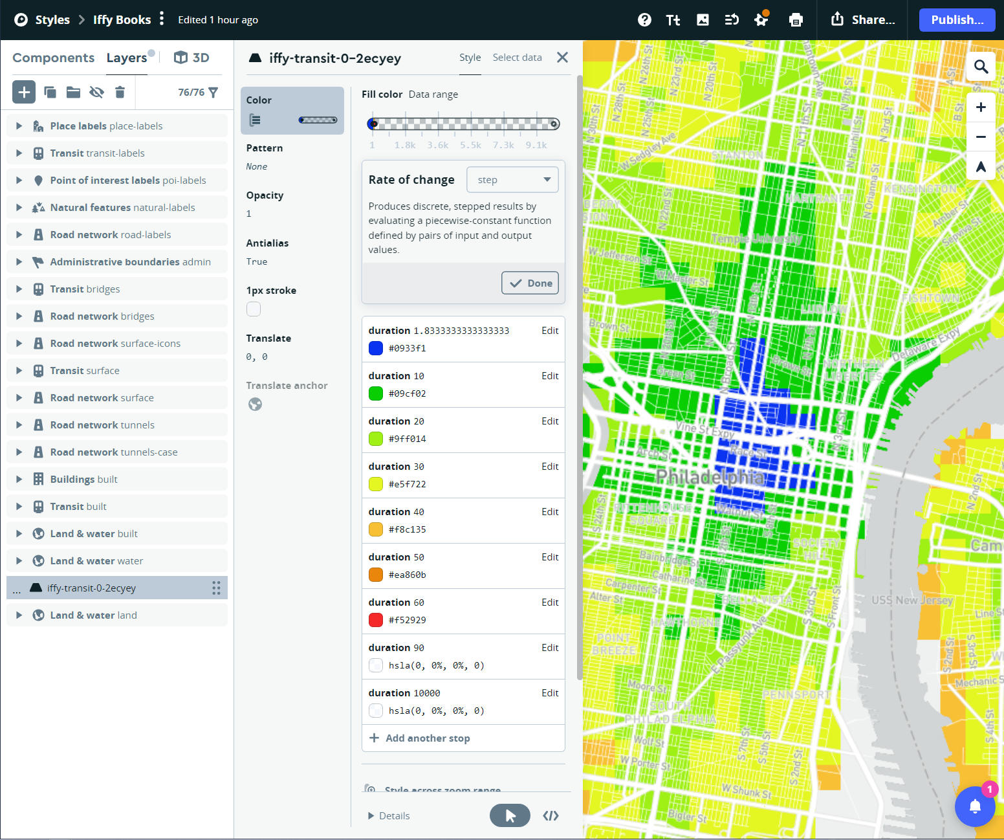Open the layer filter funnel icon

coord(213,93)
